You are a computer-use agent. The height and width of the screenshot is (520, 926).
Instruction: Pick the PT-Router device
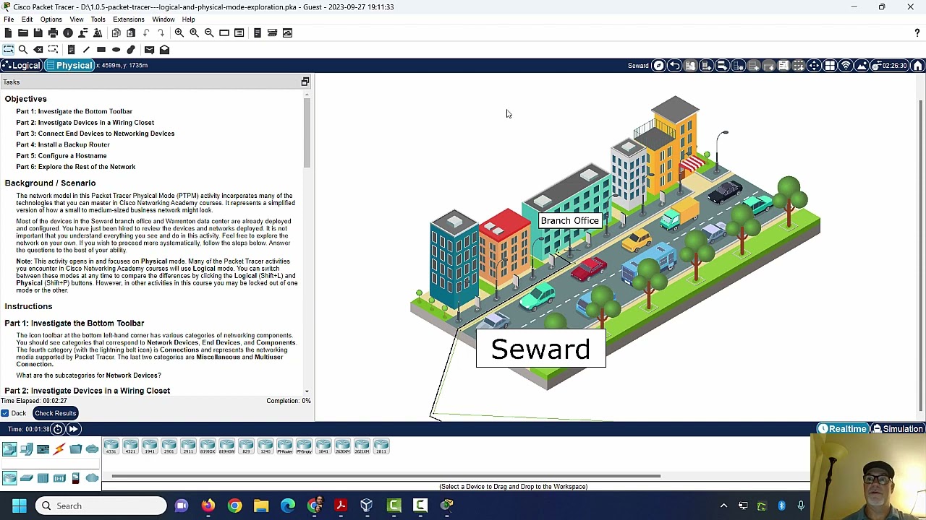coord(284,446)
